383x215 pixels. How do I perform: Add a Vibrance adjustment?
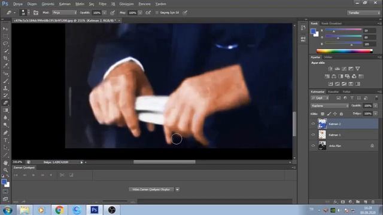[358, 69]
